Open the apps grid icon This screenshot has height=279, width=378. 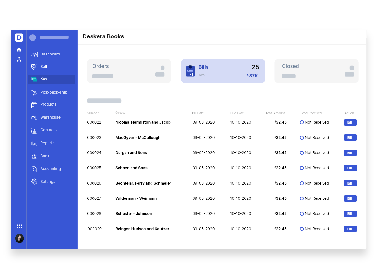coord(20,226)
